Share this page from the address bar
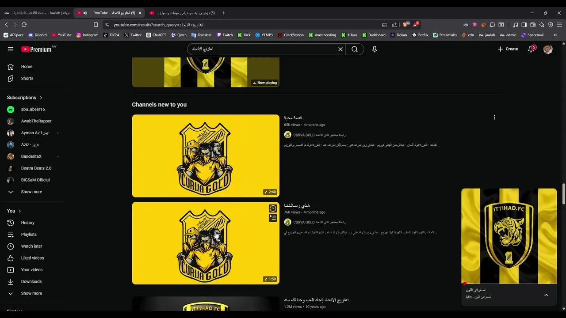The height and width of the screenshot is (318, 566). click(x=394, y=25)
